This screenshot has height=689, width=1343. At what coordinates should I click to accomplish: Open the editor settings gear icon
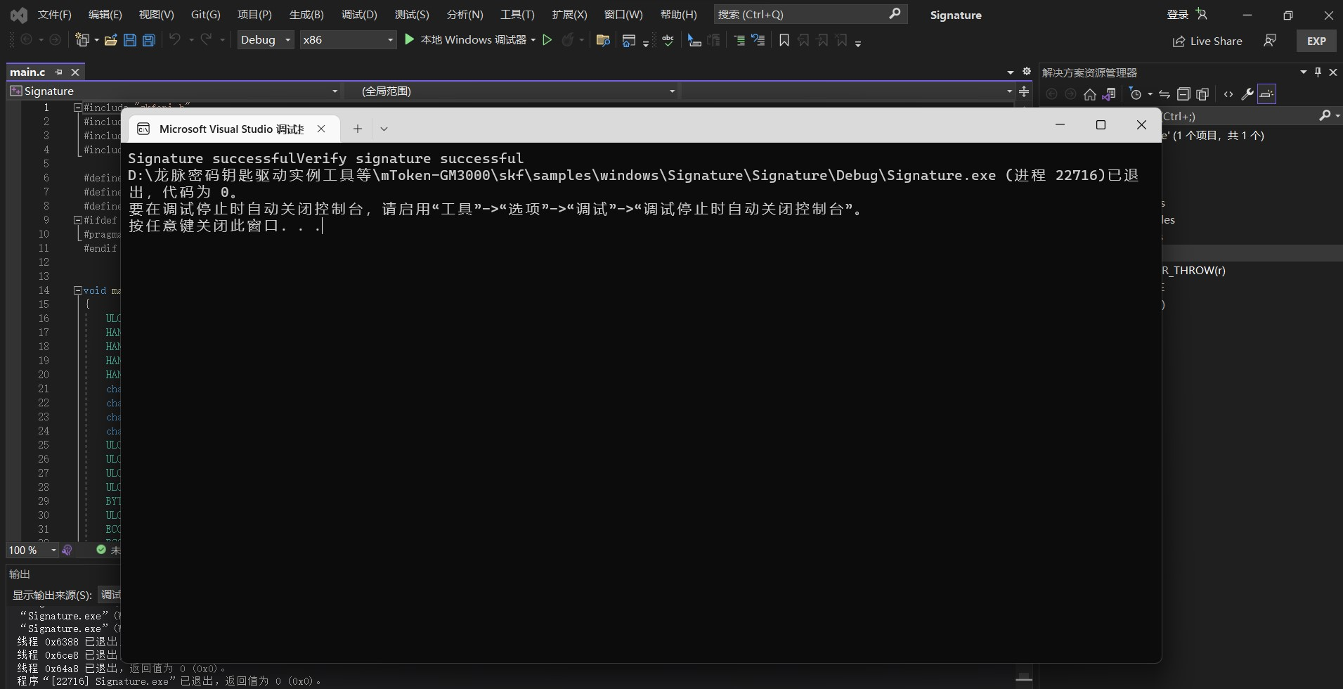click(1027, 72)
